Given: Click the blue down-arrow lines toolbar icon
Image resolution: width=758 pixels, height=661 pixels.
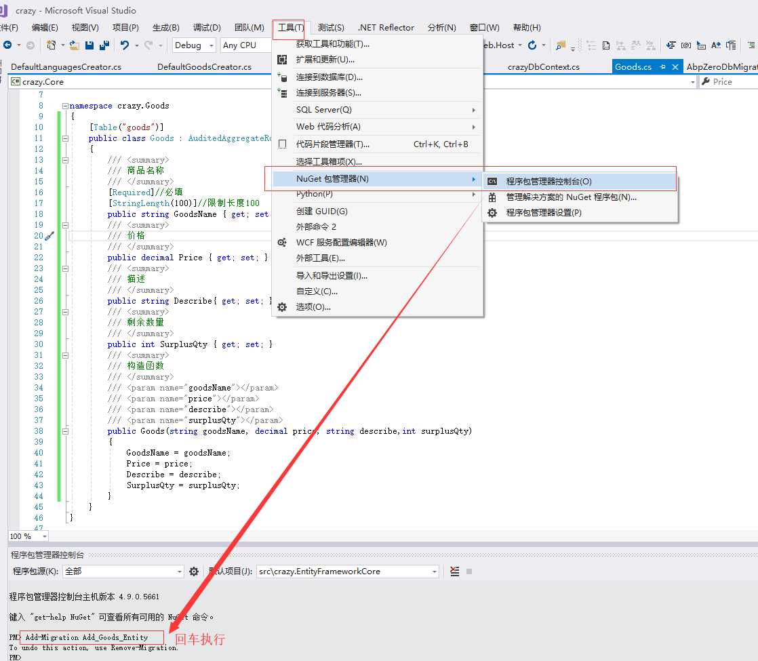Looking at the screenshot, I should coord(671,45).
